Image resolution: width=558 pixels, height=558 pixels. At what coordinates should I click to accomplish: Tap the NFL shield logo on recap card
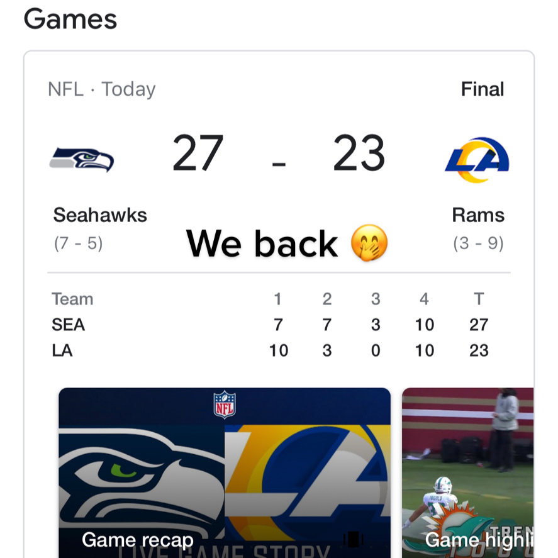(x=225, y=405)
